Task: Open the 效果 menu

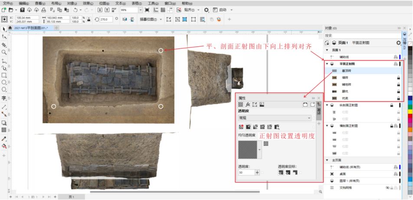Action: (x=87, y=3)
